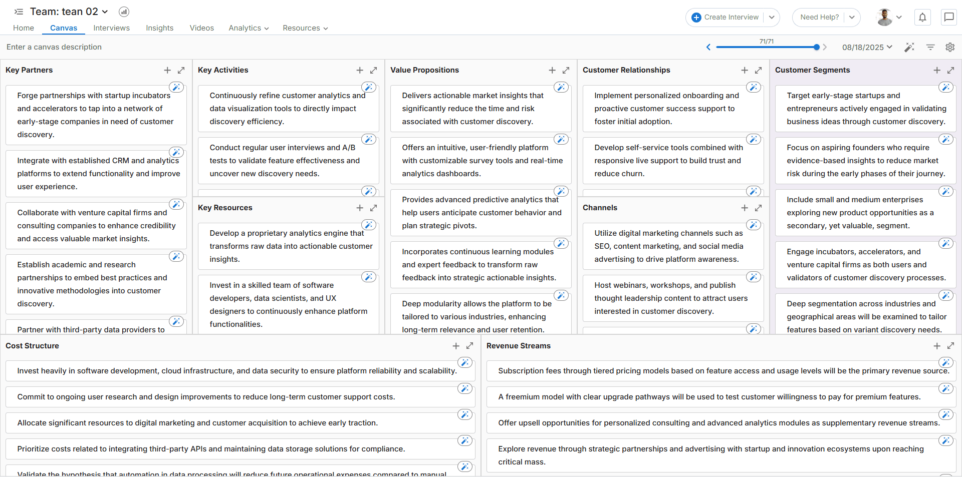The image size is (962, 477).
Task: Click the Need Help? button
Action: pyautogui.click(x=820, y=18)
